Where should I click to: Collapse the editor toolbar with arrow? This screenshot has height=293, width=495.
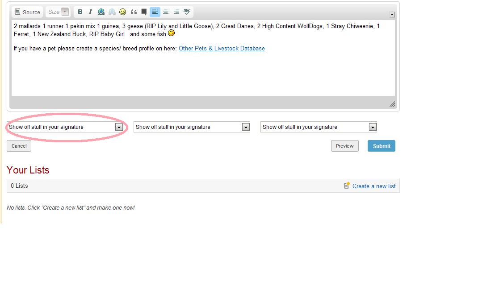point(392,15)
